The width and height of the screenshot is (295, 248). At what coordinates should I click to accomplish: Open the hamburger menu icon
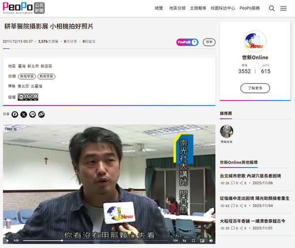coord(283,8)
